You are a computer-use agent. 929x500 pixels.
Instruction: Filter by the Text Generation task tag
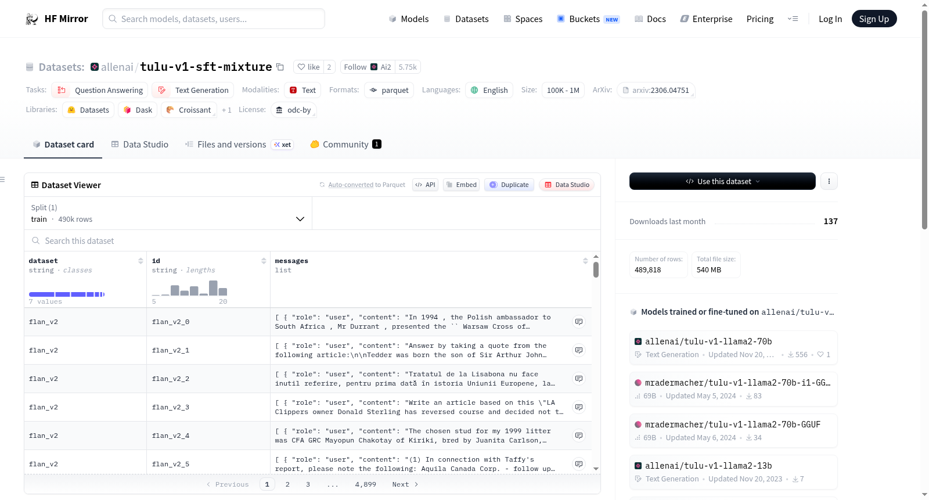(x=193, y=90)
